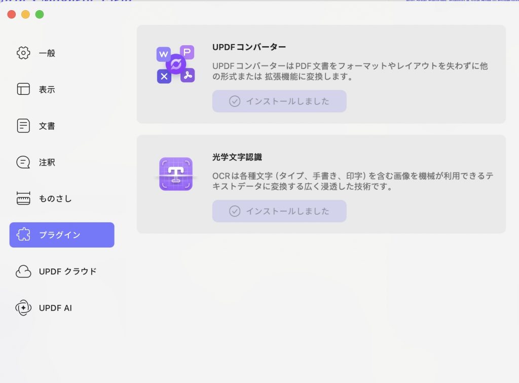The height and width of the screenshot is (383, 519).
Task: Click the checkmark icon in UPDF コンバーター button
Action: [235, 101]
